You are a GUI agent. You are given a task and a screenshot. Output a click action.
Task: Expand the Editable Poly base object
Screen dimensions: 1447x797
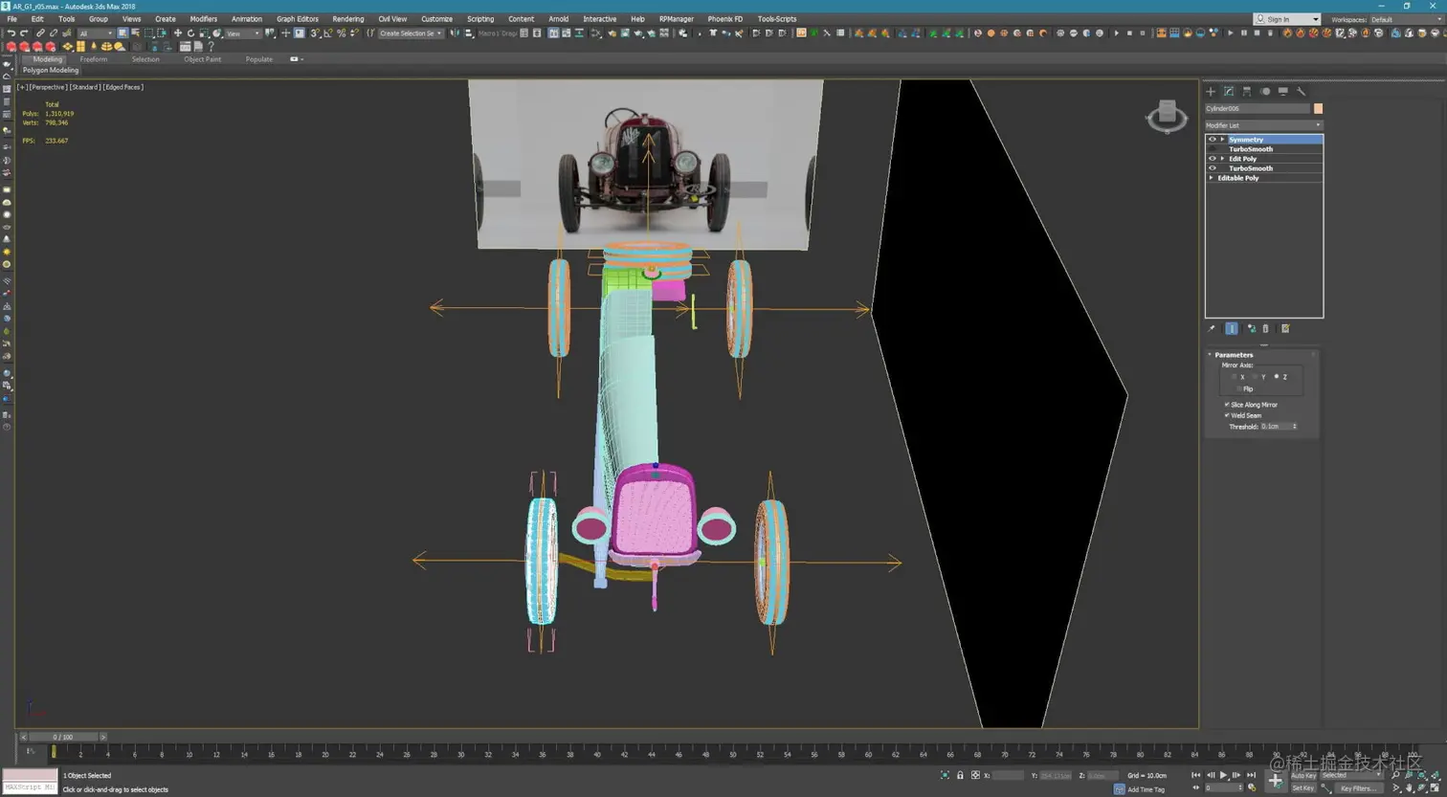click(x=1212, y=178)
